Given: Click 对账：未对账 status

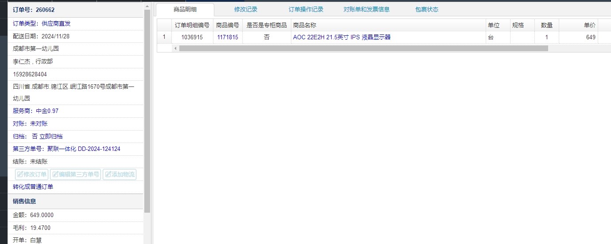Looking at the screenshot, I should (30, 124).
